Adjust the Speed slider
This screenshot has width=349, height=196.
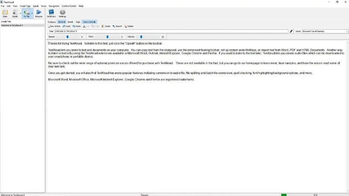point(68,37)
